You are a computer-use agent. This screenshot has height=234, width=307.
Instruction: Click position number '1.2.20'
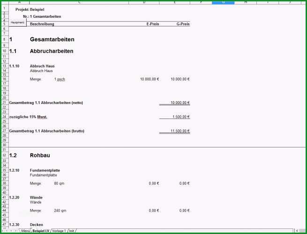[x=14, y=197]
